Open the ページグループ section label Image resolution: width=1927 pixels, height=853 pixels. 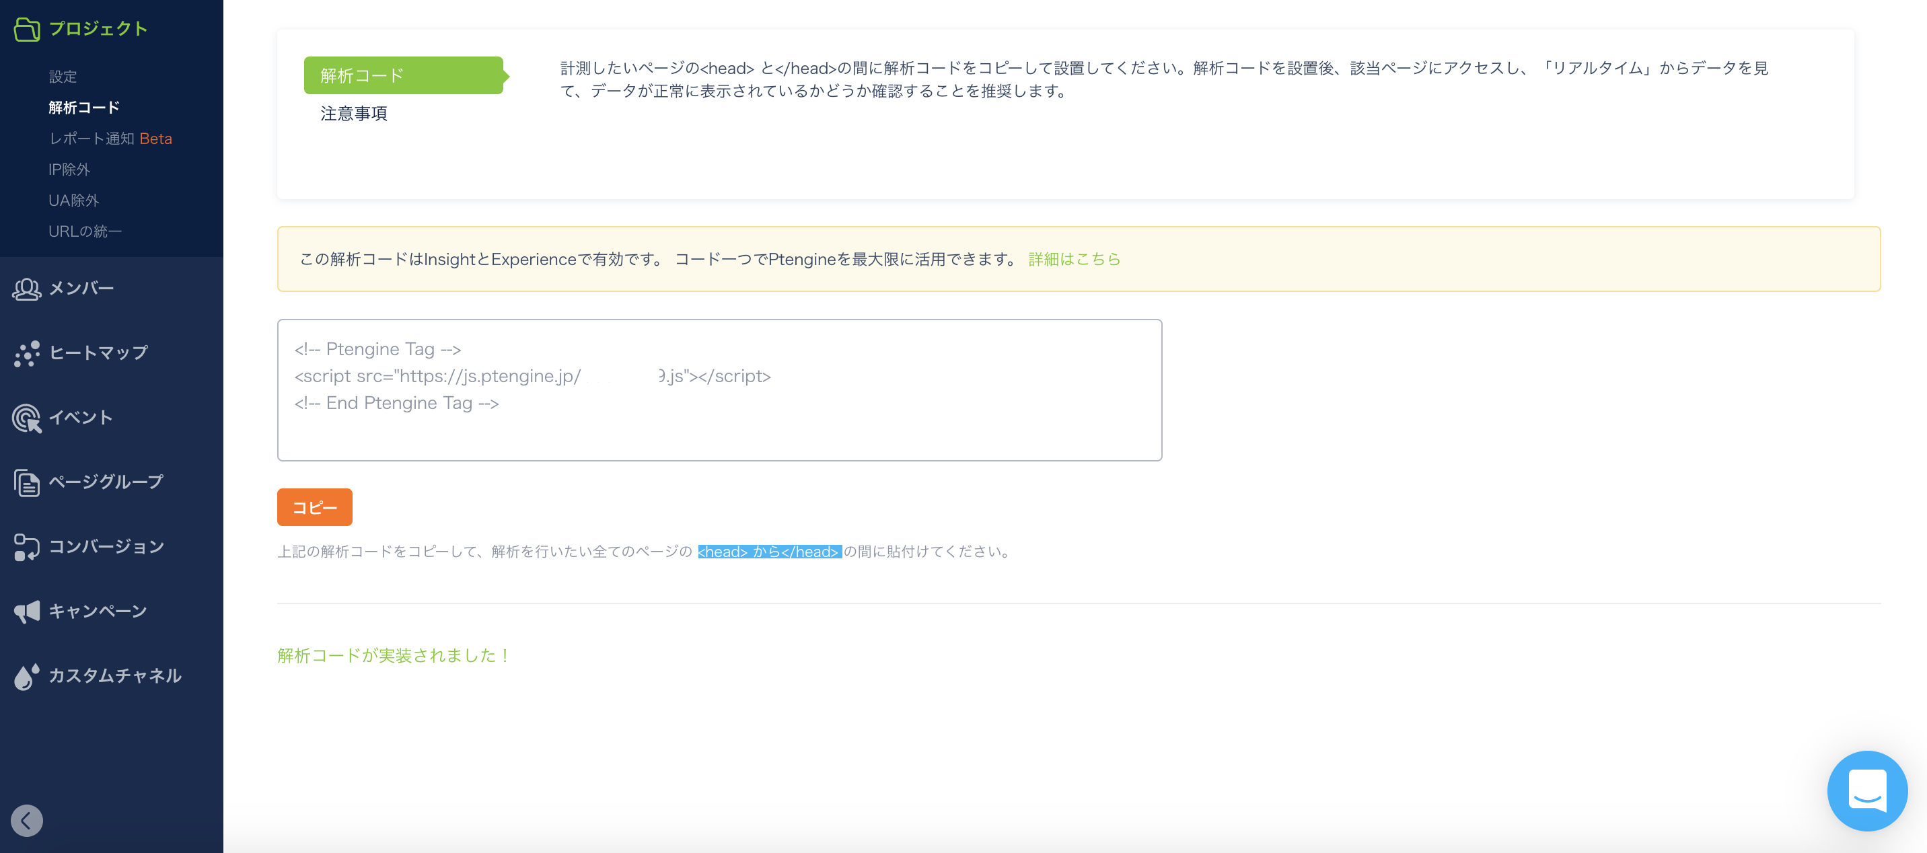click(106, 482)
